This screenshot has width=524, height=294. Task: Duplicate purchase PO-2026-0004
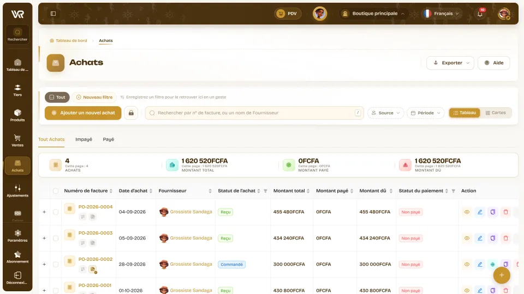492,212
